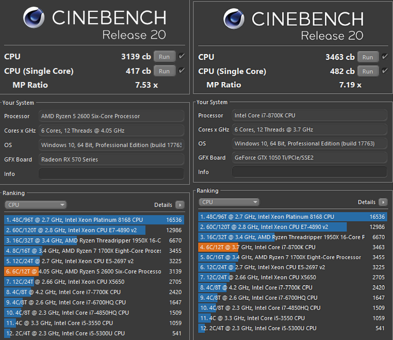This screenshot has width=393, height=340.
Task: Open the CPU ranking dropdown in left window
Action: point(36,205)
